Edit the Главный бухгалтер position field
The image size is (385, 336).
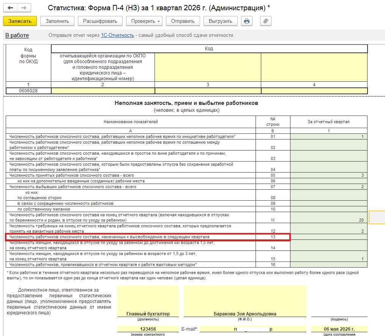pyautogui.click(x=148, y=301)
